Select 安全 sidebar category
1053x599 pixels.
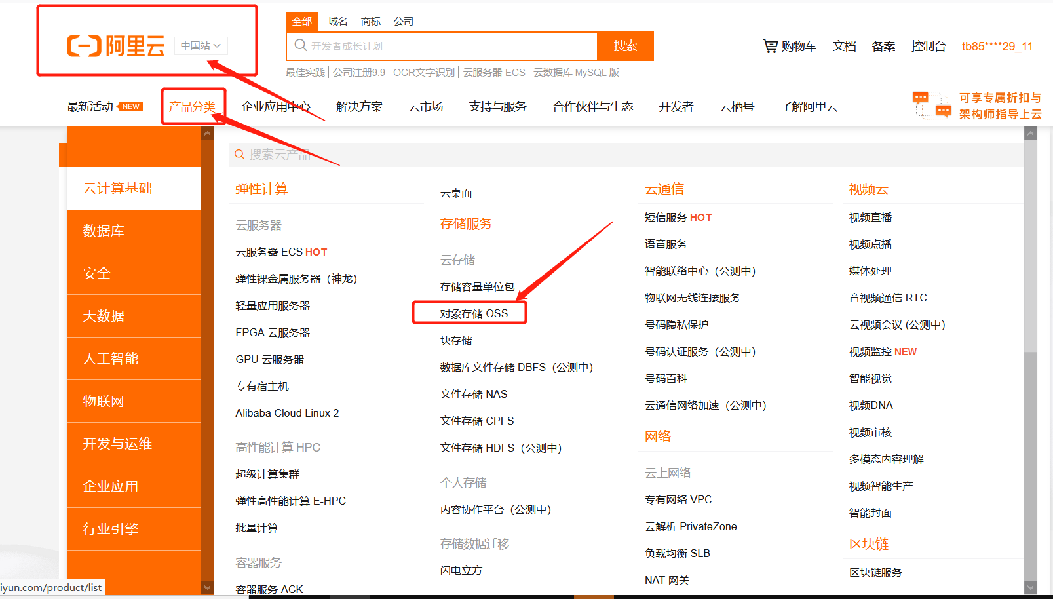134,273
